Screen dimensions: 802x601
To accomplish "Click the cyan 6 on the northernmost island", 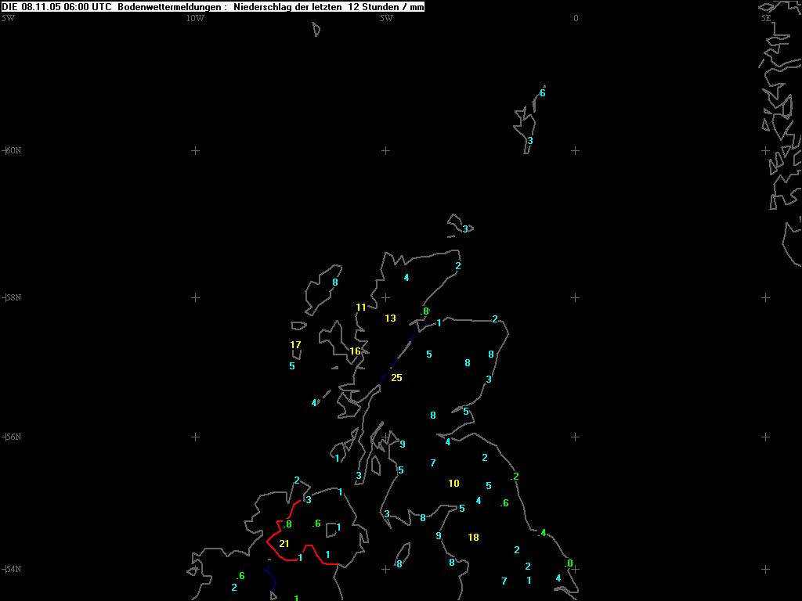I will pos(542,93).
